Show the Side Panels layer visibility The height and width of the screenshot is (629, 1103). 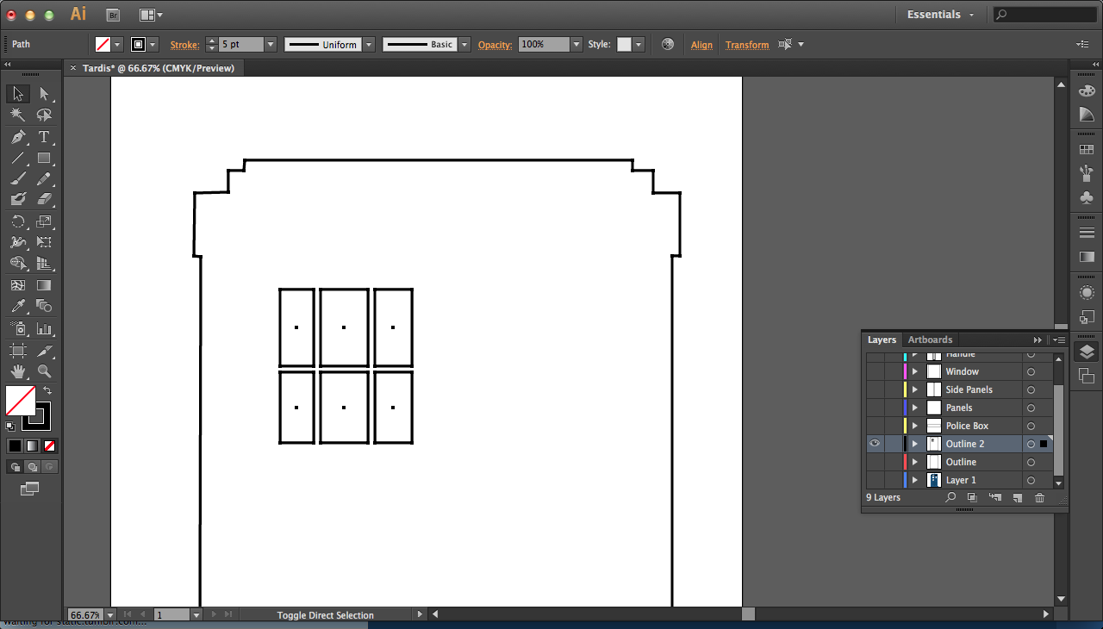[875, 389]
